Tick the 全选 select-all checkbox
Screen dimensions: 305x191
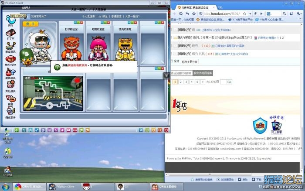click(x=172, y=61)
